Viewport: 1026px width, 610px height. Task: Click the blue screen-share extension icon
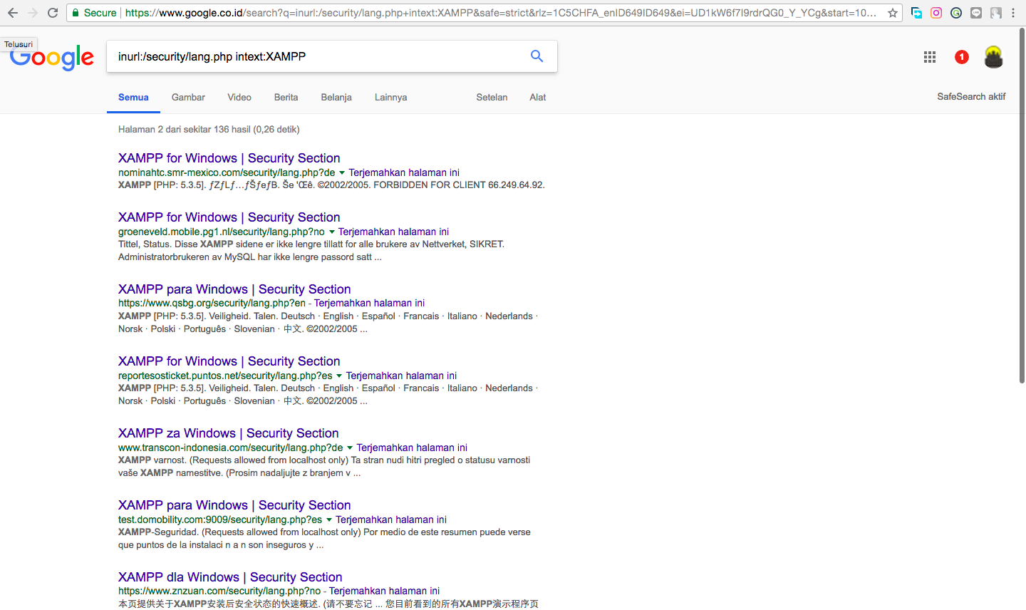(x=916, y=13)
